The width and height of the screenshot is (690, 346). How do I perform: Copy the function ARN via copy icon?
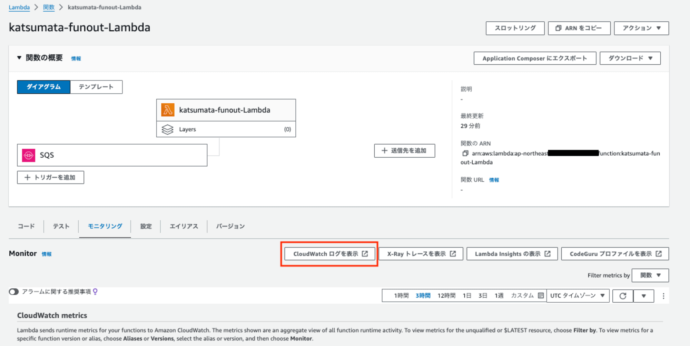[465, 153]
